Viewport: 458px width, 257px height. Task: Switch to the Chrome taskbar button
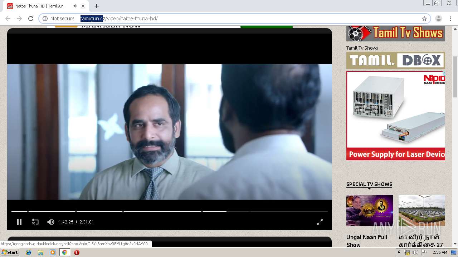pos(64,252)
